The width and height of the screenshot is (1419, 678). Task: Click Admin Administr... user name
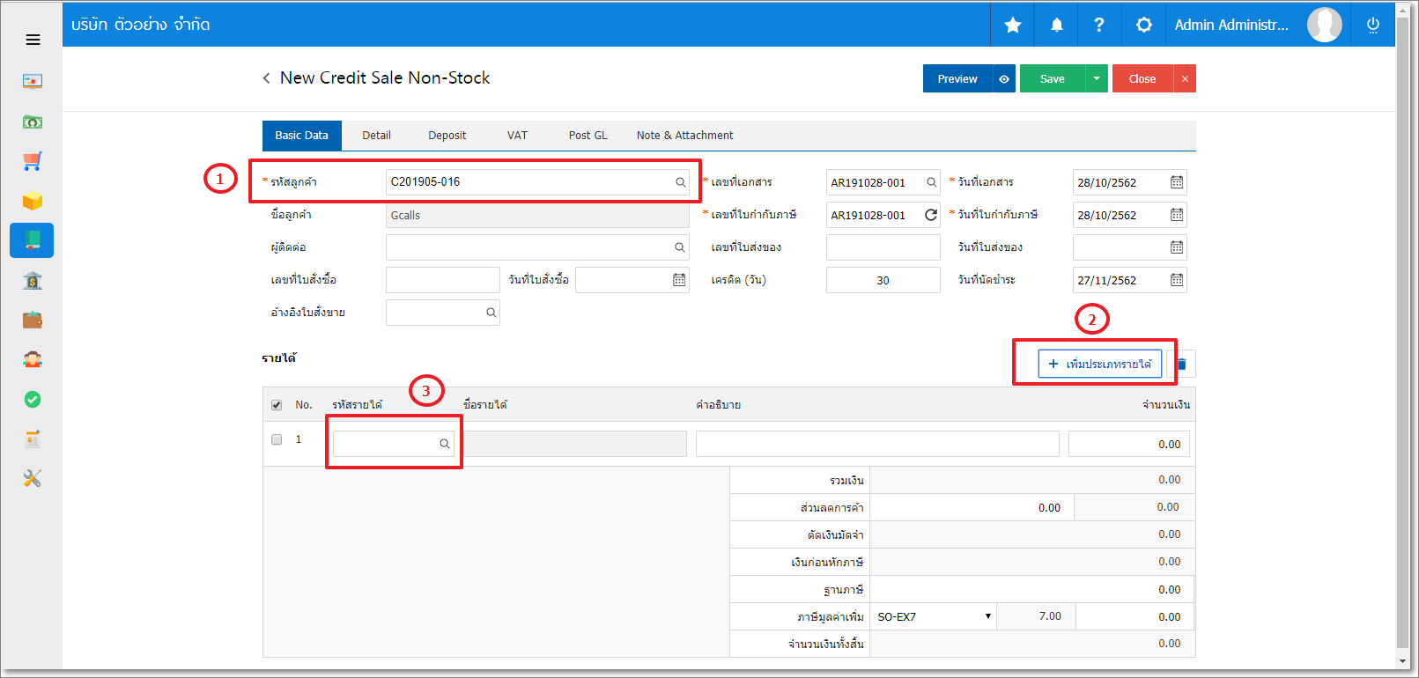click(1231, 25)
